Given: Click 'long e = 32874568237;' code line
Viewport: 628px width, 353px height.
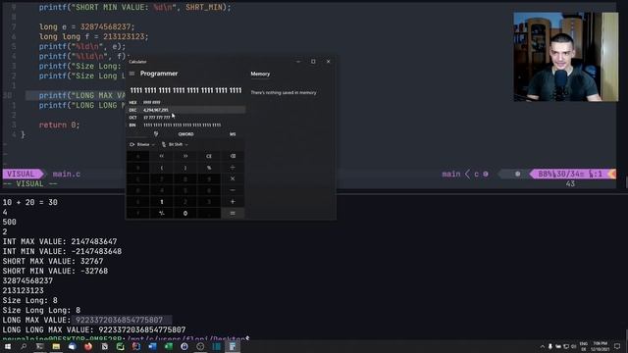Looking at the screenshot, I should [x=87, y=26].
